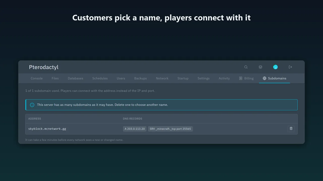Open the cyan account avatar
This screenshot has height=181, width=323.
(x=275, y=67)
